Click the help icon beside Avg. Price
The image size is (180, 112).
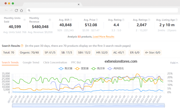pyautogui.click(x=97, y=20)
